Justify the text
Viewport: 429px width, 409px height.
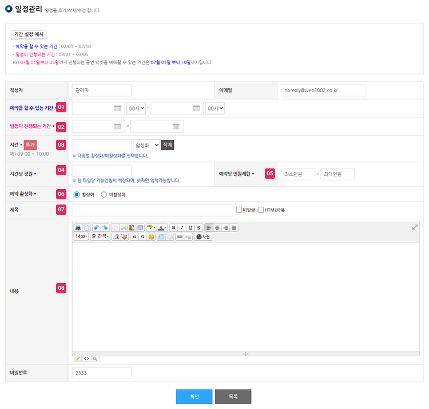pyautogui.click(x=234, y=227)
